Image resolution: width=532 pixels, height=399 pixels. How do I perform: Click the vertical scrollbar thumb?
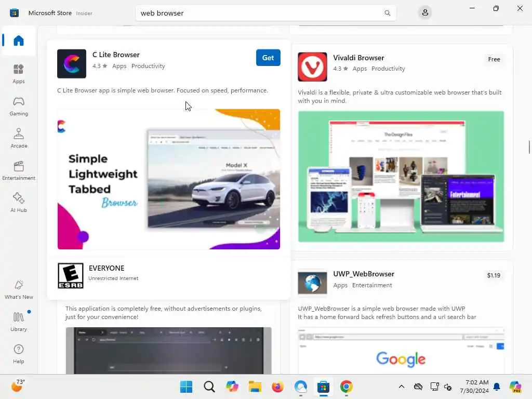point(529,147)
